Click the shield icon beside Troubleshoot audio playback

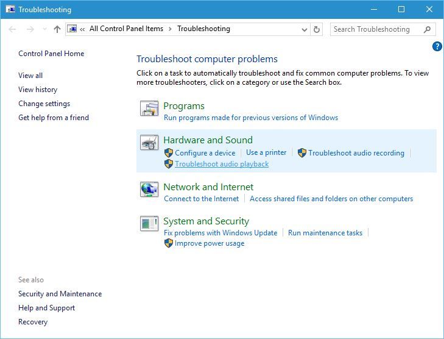[x=169, y=164]
